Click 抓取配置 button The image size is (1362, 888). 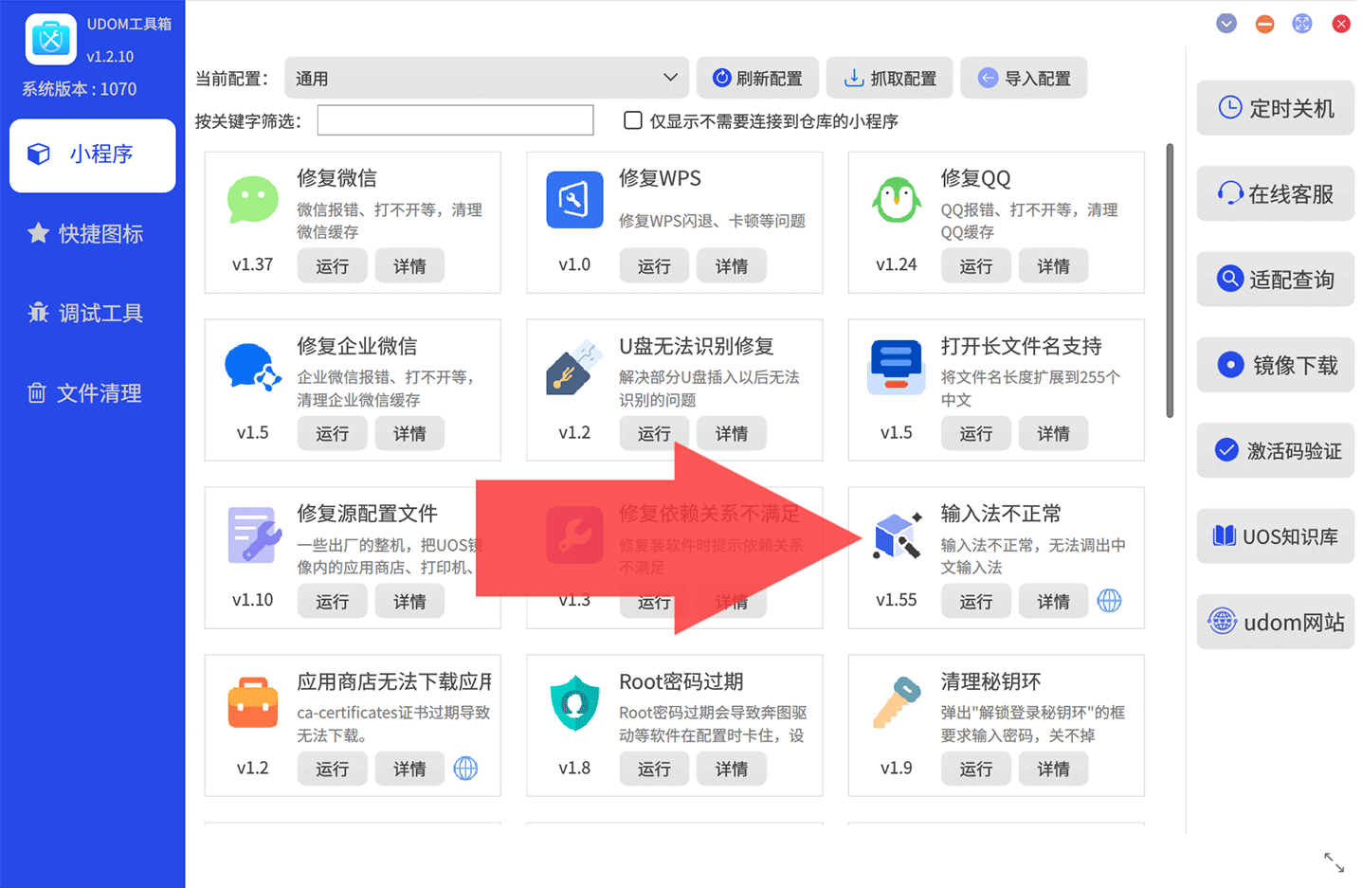(x=890, y=78)
